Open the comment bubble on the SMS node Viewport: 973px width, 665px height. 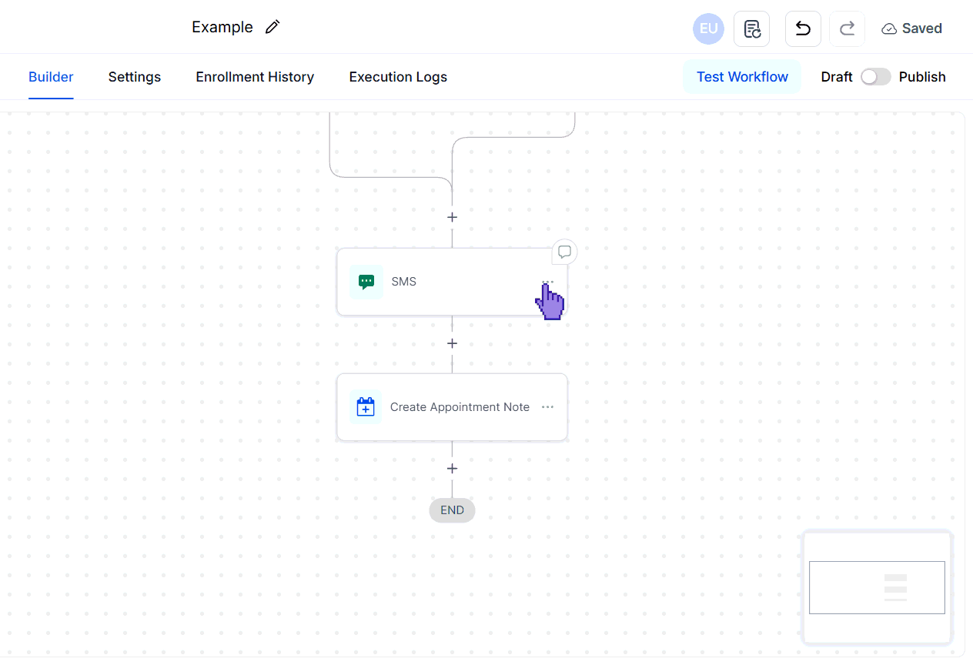(564, 252)
